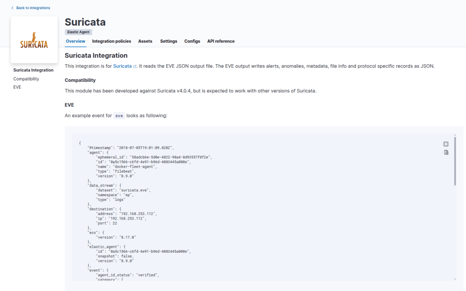Copy the example event JSON to the clipboard
Screen dimensions: 466x291
446,152
